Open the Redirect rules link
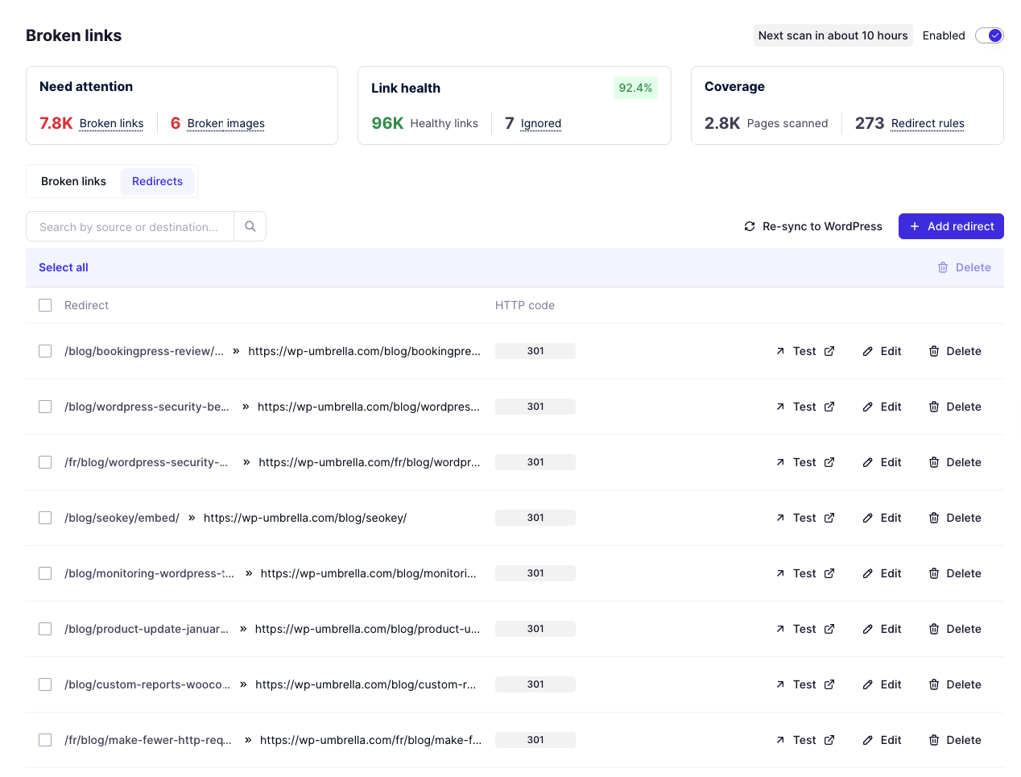The image size is (1021, 777). click(x=928, y=123)
